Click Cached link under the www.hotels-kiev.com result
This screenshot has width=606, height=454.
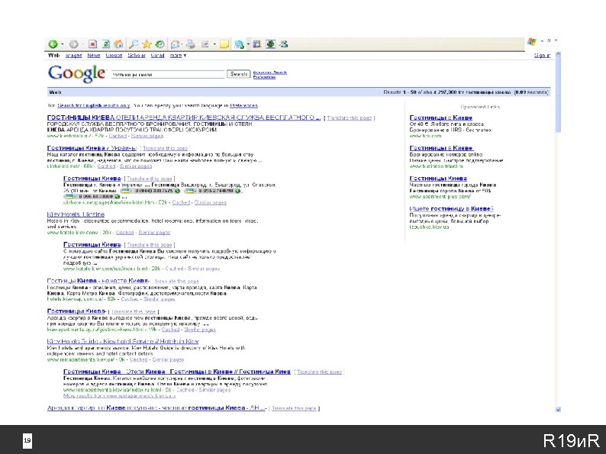click(124, 233)
